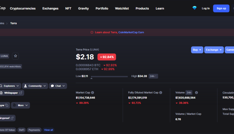Click the Store Of Value tag
The height and width of the screenshot is (134, 234).
[8, 130]
